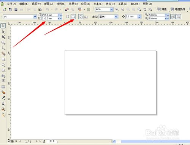Click the page height field 210.0 mm
Viewport: 190px width, 145px height.
pyautogui.click(x=49, y=19)
